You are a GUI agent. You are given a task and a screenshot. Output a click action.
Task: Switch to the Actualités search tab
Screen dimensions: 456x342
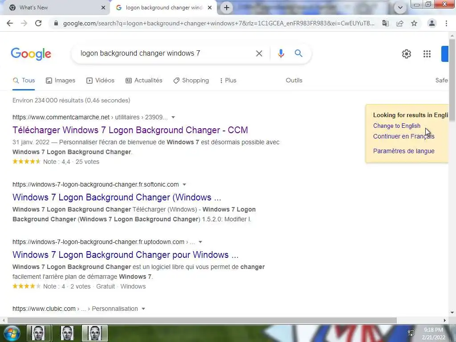[144, 80]
